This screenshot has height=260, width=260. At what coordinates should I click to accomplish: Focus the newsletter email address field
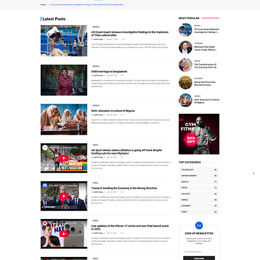click(199, 252)
